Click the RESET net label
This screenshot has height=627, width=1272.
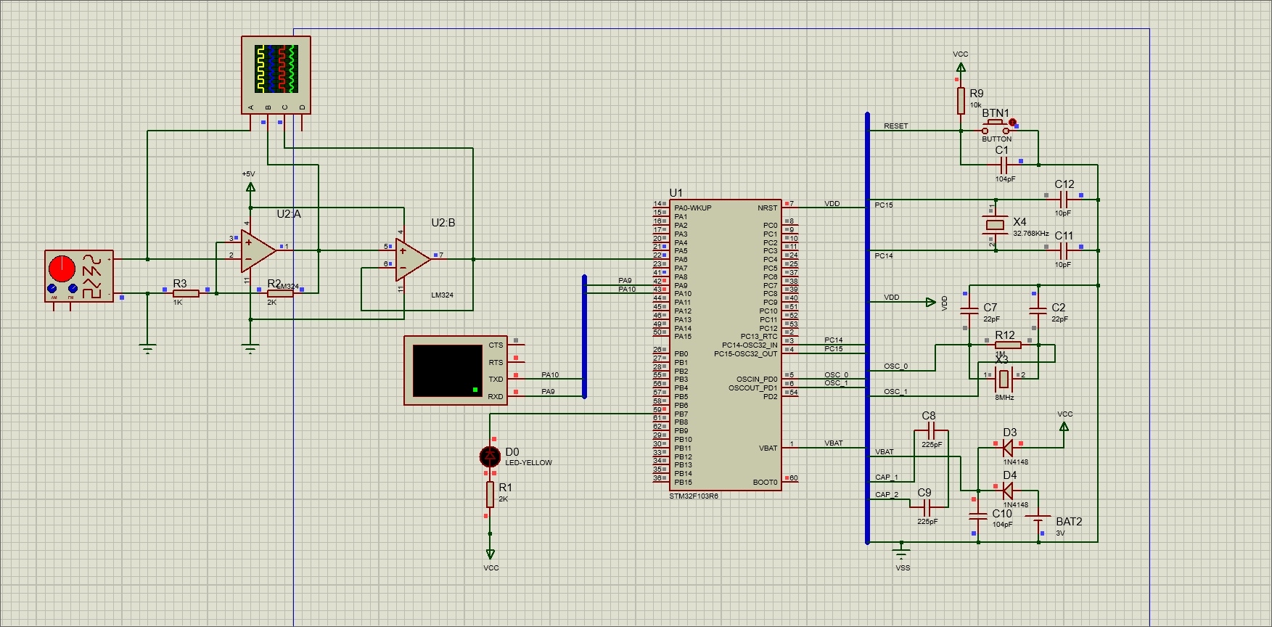(895, 126)
